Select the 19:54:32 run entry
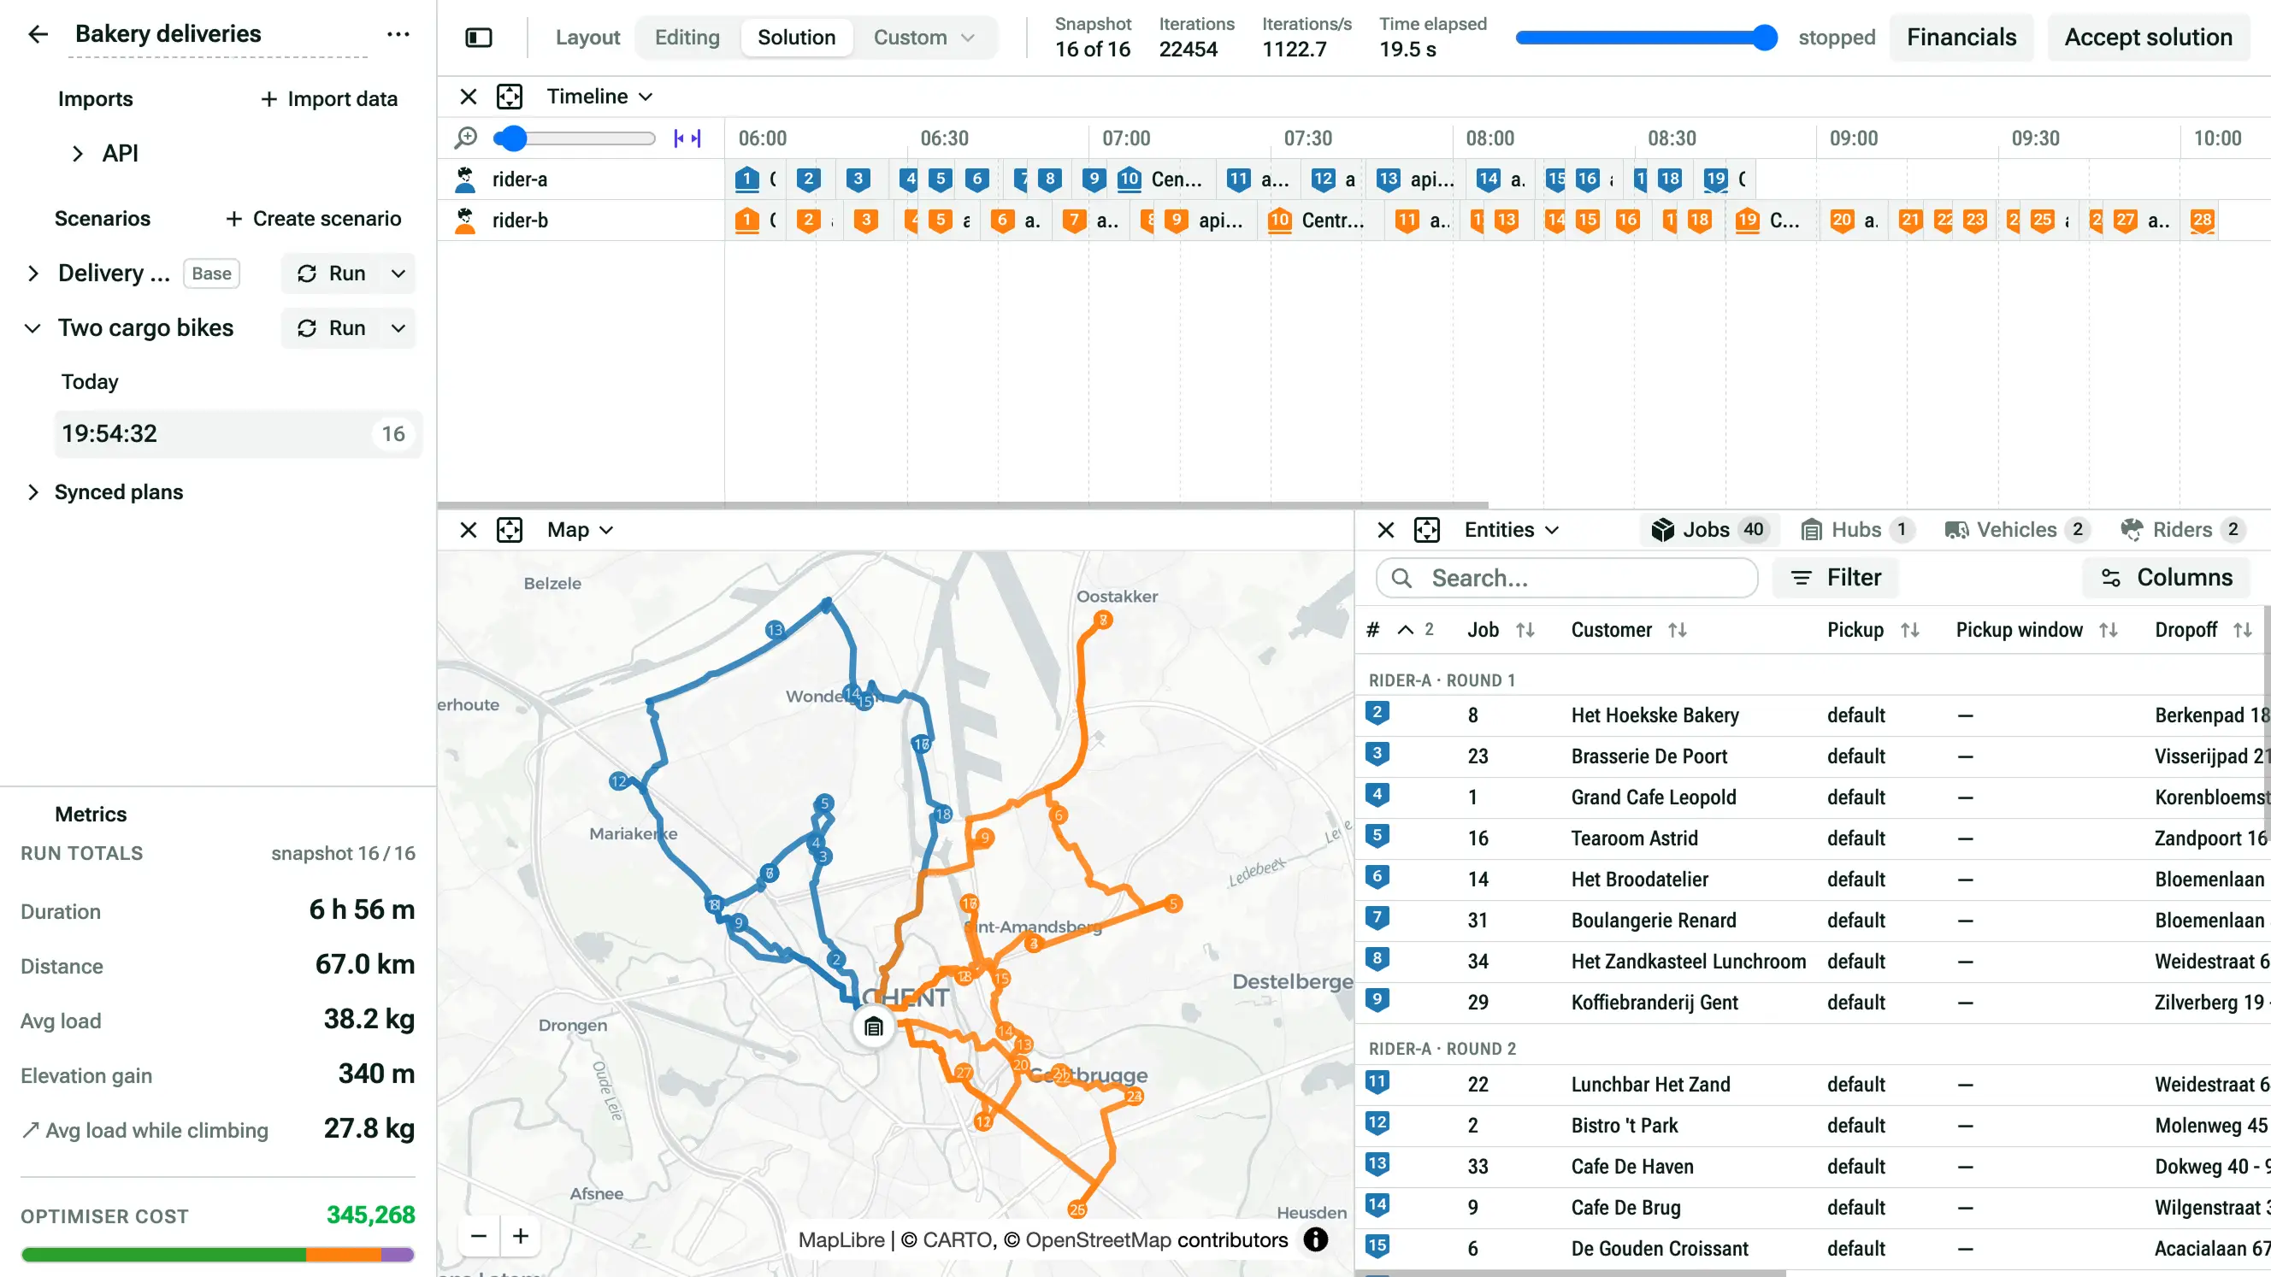The width and height of the screenshot is (2271, 1277). pos(237,433)
